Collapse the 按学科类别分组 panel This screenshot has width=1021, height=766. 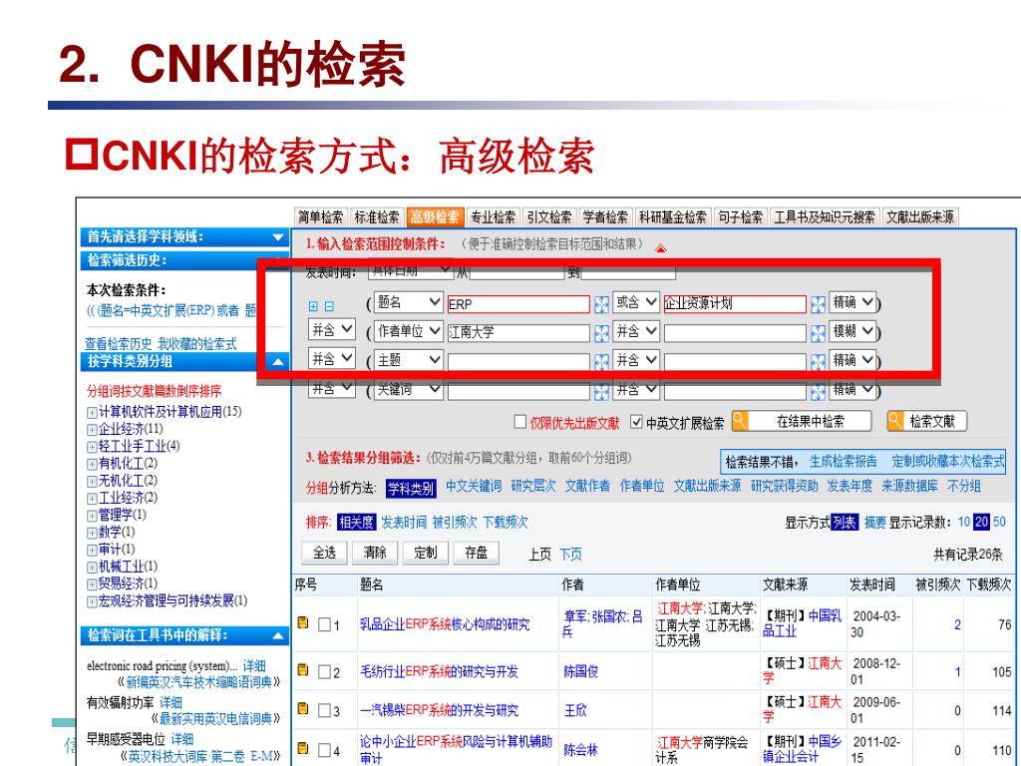(278, 361)
